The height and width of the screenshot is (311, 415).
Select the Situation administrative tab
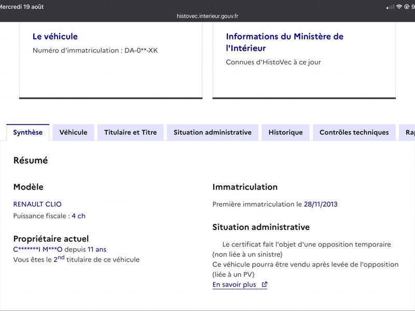pos(213,132)
